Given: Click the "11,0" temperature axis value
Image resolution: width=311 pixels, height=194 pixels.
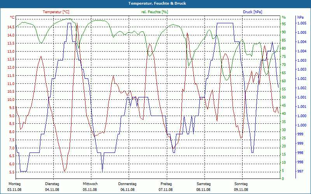Looking at the screenshot, I should 11,83.
